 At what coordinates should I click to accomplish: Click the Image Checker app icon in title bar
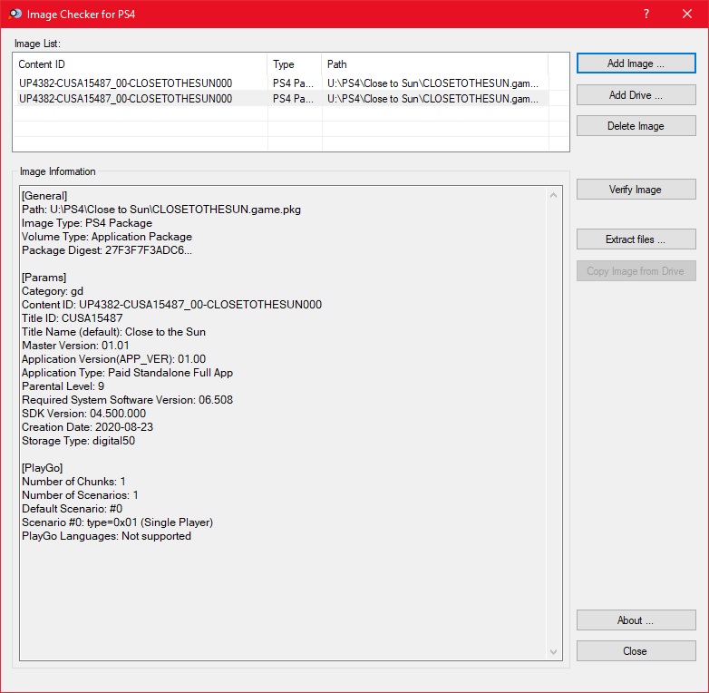15,14
